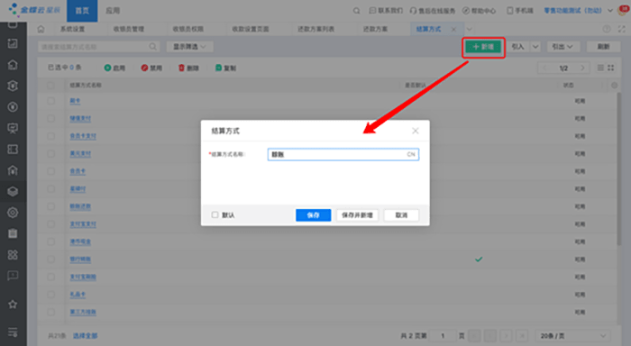Open column settings gear in table header
This screenshot has width=631, height=346.
click(x=614, y=86)
